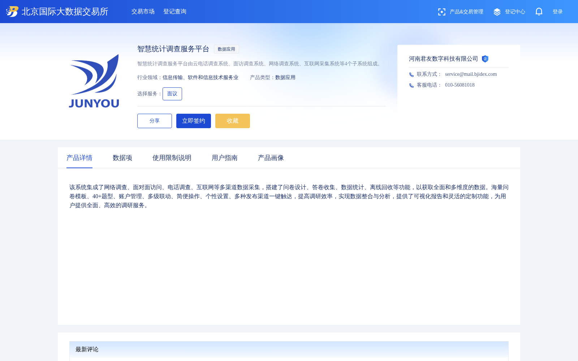Click the phone icon beside 客服电话

(411, 86)
